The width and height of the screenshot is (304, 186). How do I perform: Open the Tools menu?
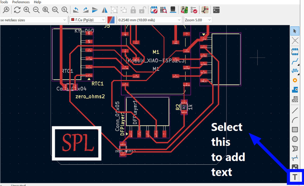tap(4, 2)
